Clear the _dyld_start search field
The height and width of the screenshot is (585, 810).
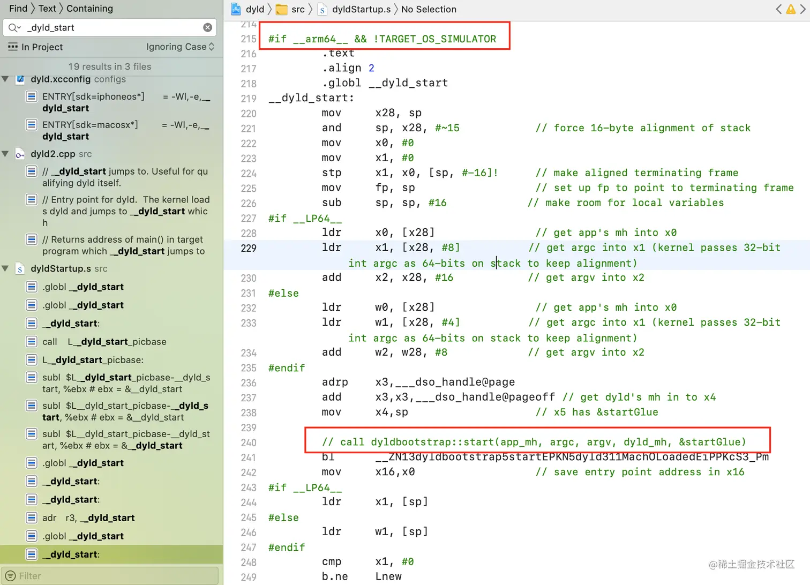point(208,27)
